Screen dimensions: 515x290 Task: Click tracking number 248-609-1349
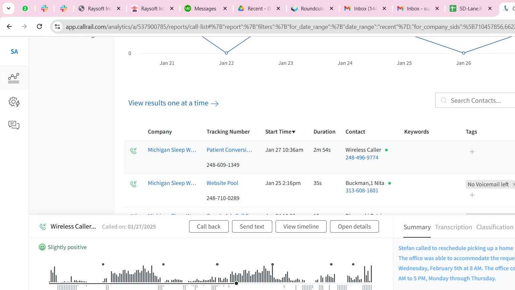[x=223, y=165]
